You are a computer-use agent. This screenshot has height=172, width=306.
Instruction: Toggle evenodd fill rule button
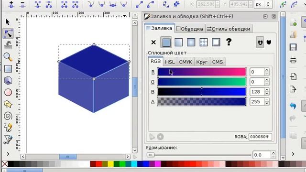[x=260, y=43]
